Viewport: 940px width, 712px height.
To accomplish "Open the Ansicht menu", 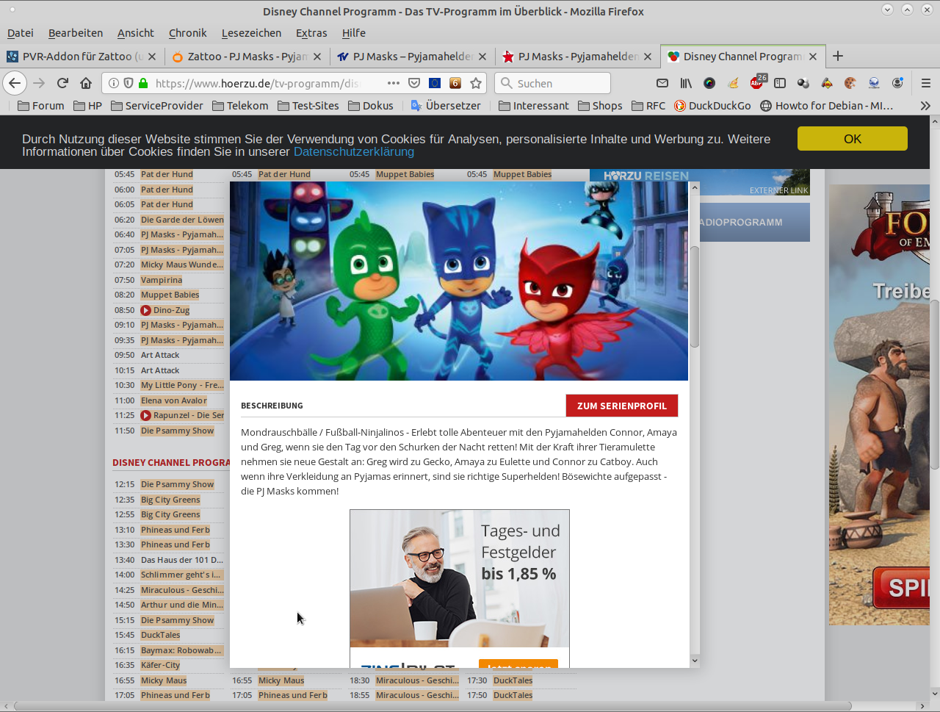I will (136, 33).
